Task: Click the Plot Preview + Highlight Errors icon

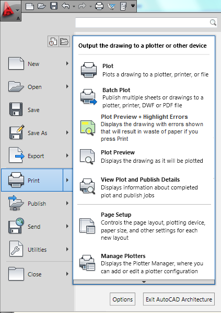Action: coord(87,128)
